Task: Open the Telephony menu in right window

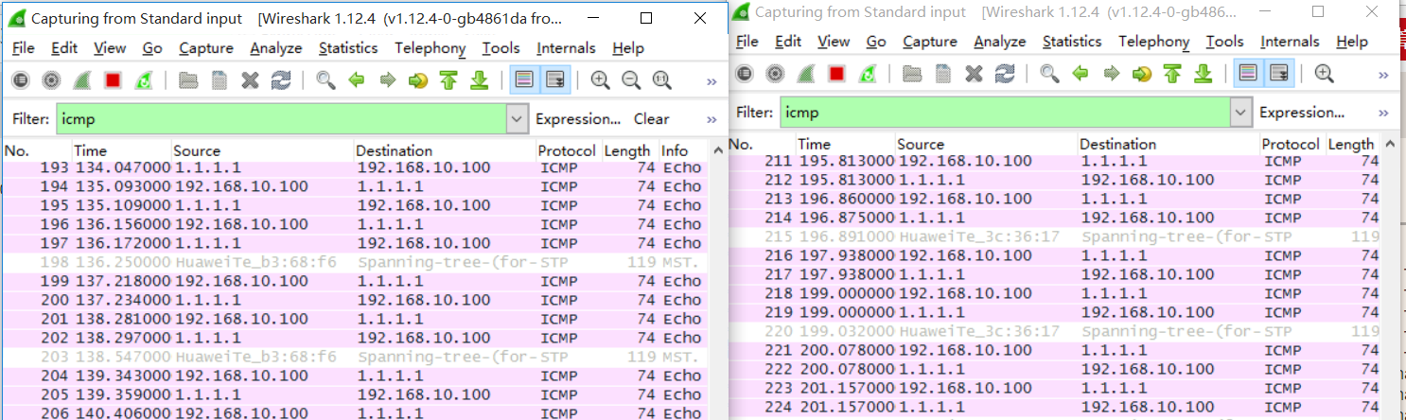Action: click(1154, 42)
